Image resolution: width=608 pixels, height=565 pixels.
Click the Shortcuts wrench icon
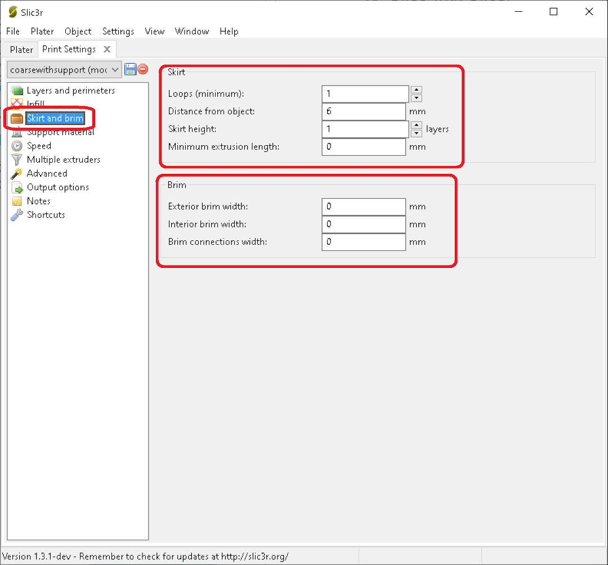point(17,214)
